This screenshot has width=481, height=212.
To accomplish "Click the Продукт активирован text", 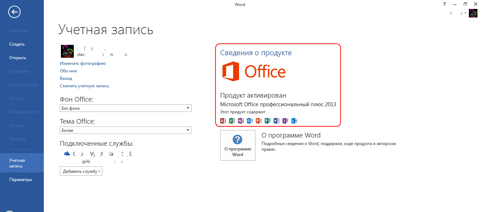I will click(x=253, y=95).
